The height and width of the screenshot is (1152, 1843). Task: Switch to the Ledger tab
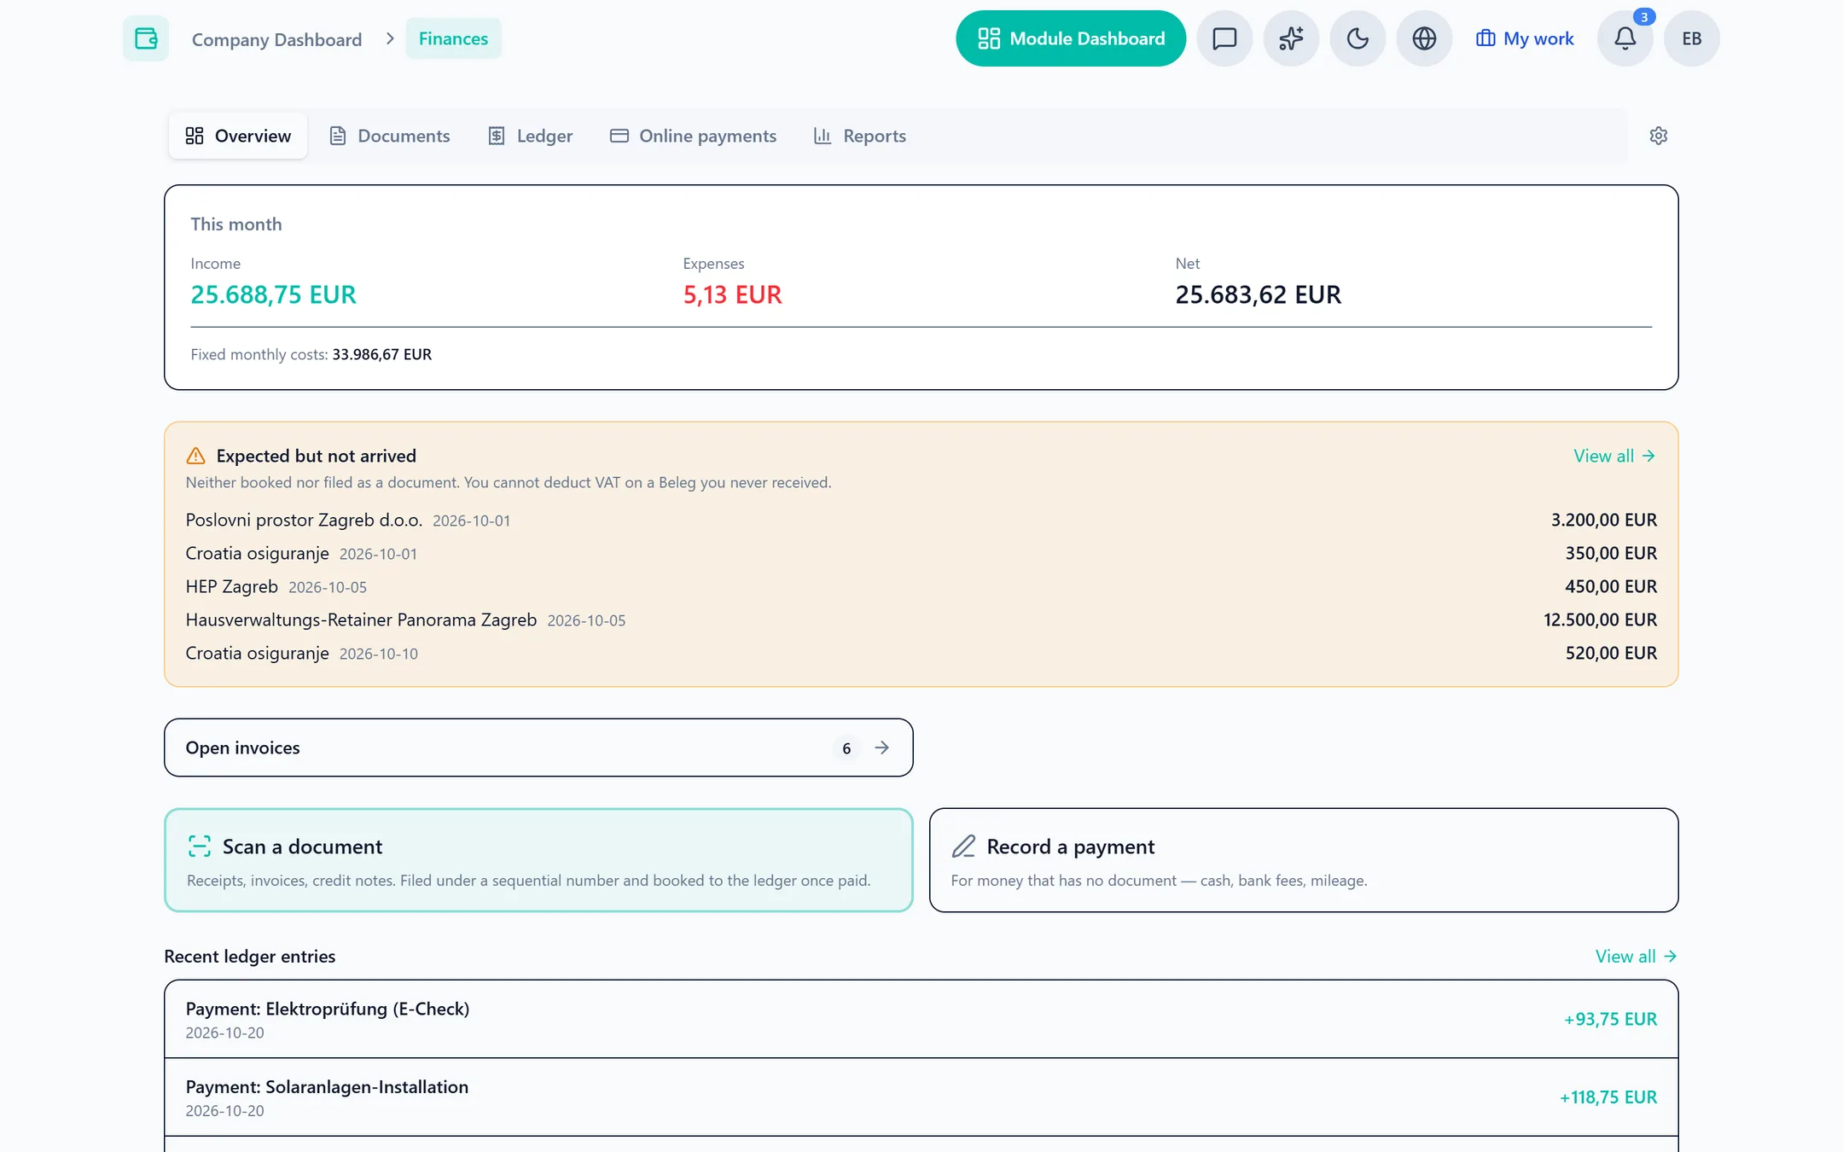531,136
